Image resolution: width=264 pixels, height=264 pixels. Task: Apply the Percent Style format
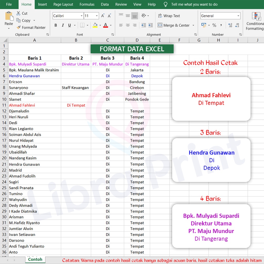click(214, 25)
